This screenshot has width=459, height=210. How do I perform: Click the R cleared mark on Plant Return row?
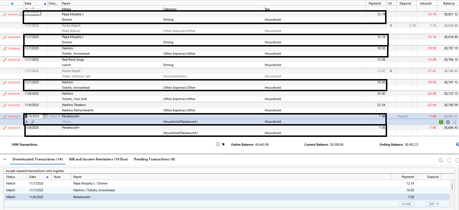pyautogui.click(x=391, y=26)
